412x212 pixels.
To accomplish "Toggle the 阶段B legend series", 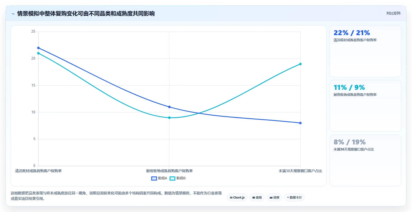I will pos(178,178).
